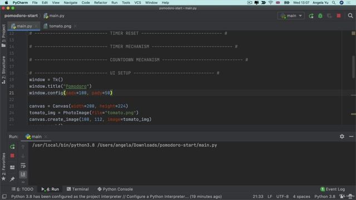Viewport: 356px width, 200px height.
Task: Change file encoding UTF-8
Action: point(283,196)
